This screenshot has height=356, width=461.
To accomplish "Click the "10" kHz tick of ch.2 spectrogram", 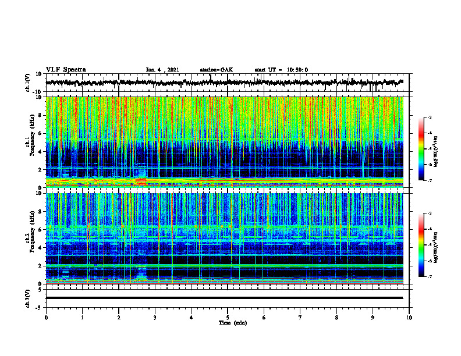I will (x=39, y=194).
